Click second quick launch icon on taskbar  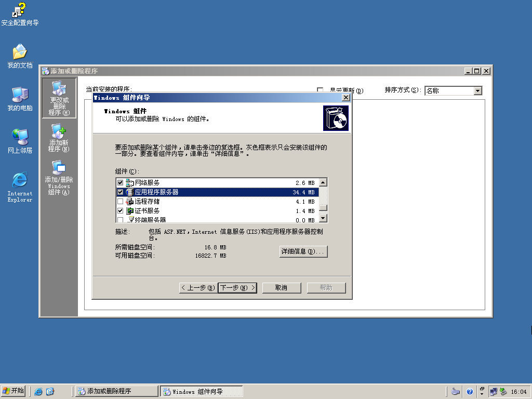pos(50,392)
